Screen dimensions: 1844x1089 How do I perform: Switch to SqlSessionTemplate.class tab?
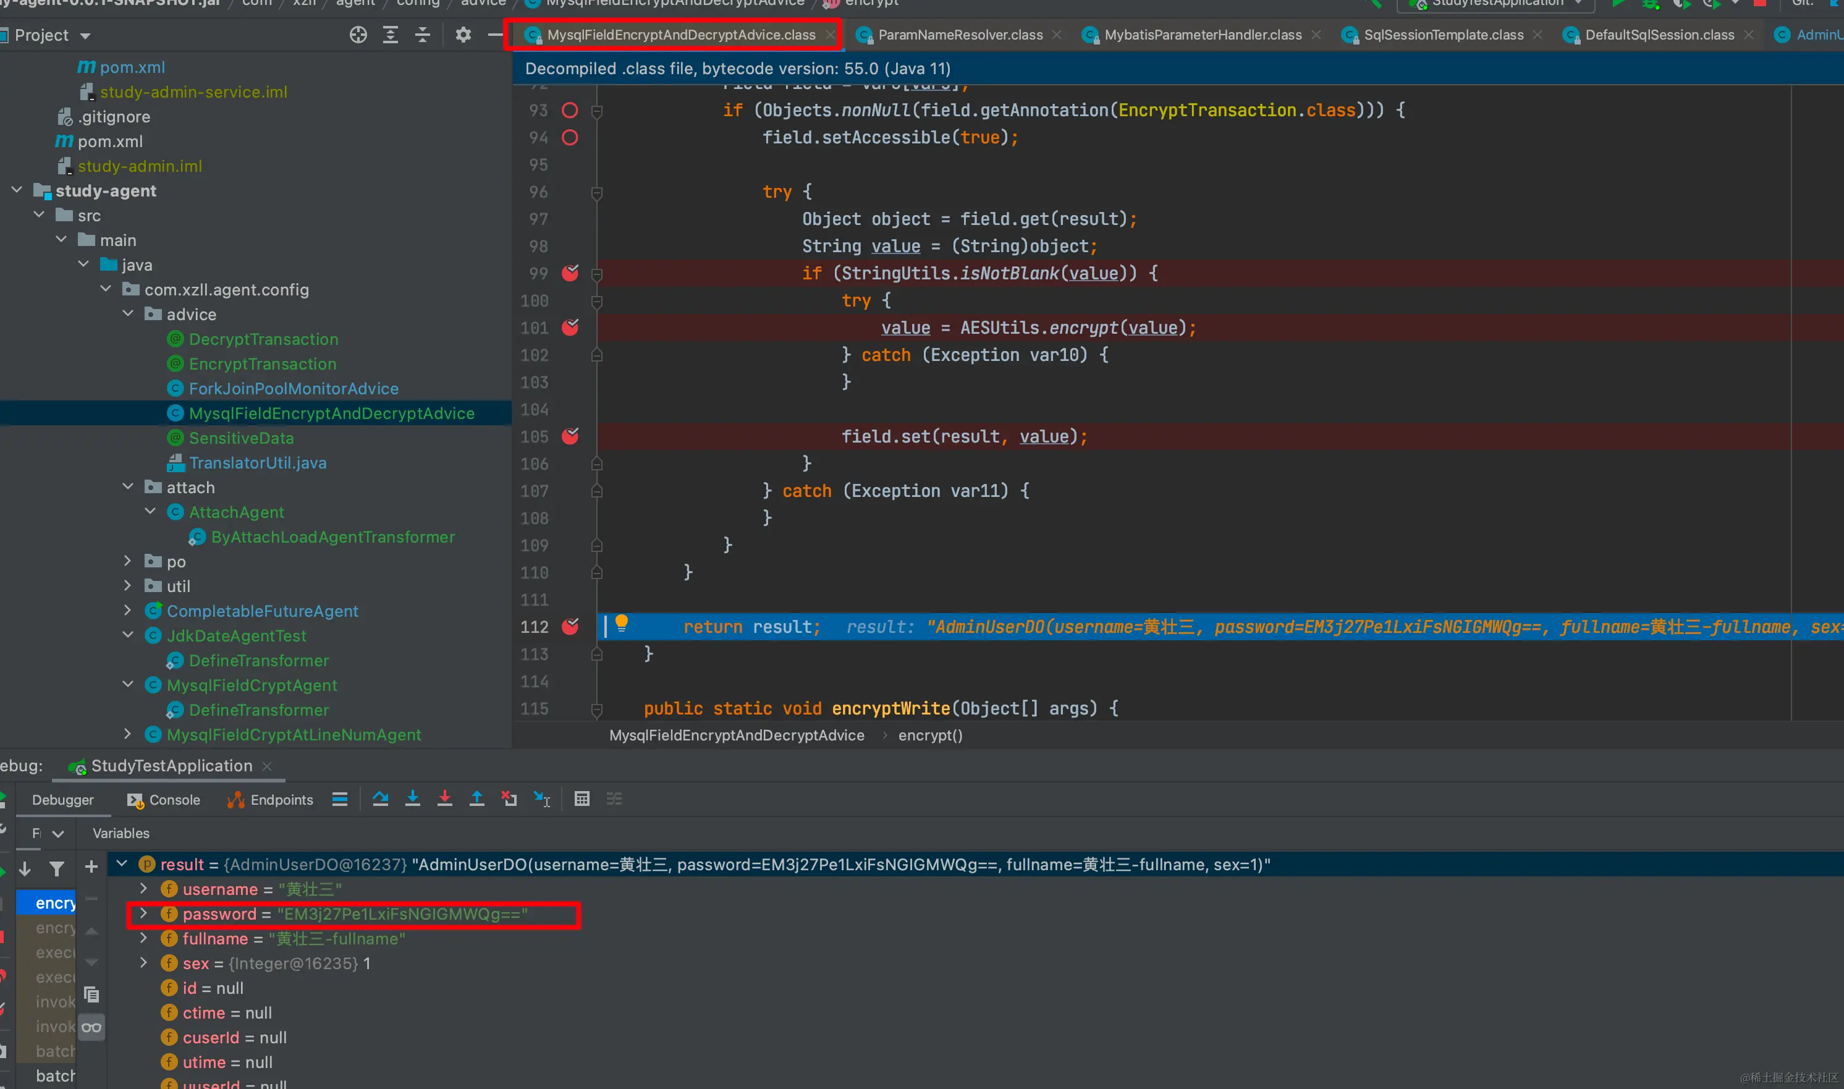pos(1443,35)
